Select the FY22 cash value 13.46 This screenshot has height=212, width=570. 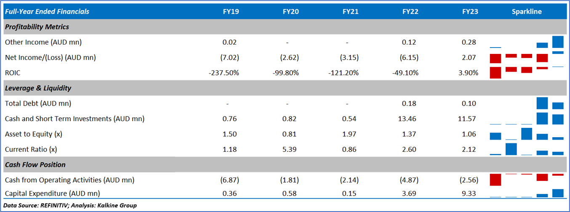(408, 119)
